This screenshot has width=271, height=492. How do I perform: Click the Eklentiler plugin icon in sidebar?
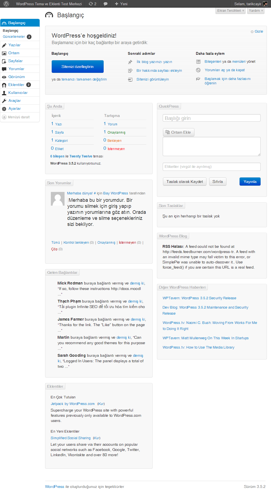[x=4, y=85]
